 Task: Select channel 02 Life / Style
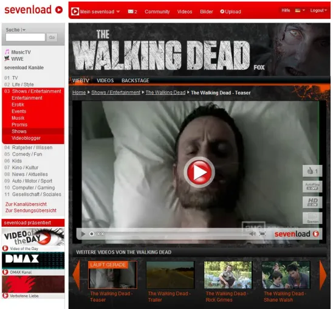click(19, 85)
